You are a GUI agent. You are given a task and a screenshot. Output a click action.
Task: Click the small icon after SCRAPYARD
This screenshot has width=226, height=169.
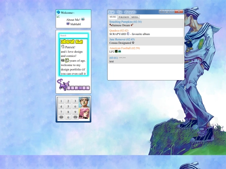coord(128,34)
